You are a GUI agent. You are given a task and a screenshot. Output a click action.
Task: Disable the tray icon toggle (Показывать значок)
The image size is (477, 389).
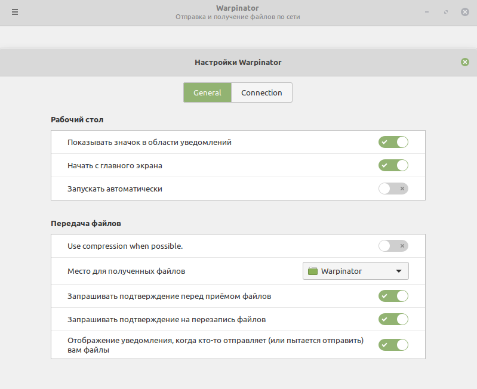(393, 142)
